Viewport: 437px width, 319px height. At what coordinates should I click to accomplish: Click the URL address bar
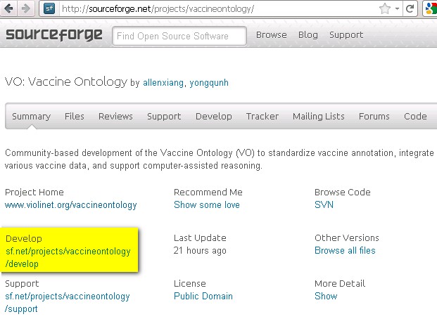pos(217,9)
